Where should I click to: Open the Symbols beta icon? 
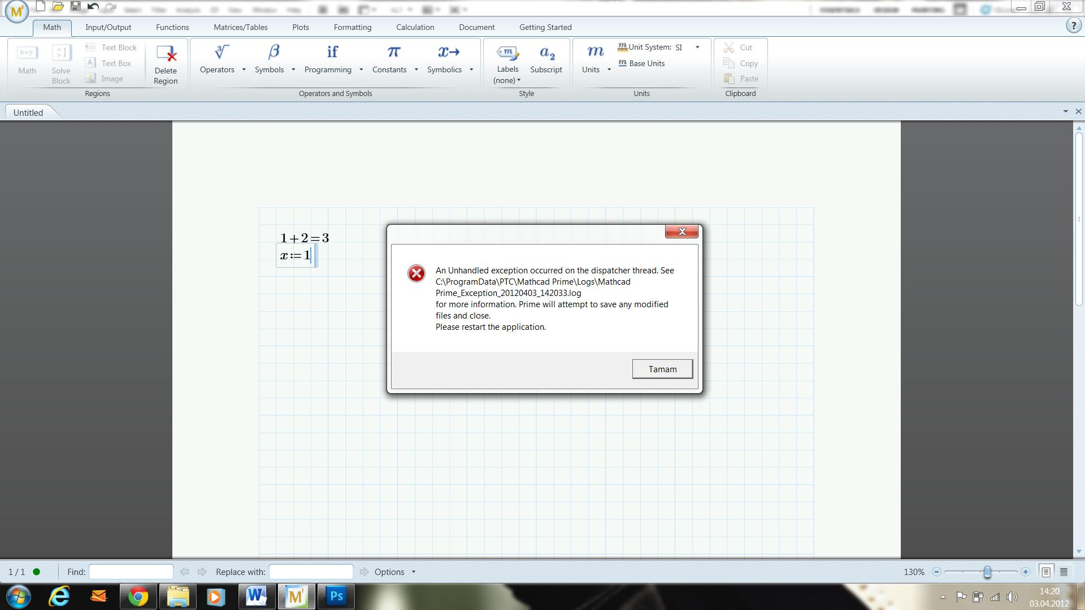click(274, 52)
